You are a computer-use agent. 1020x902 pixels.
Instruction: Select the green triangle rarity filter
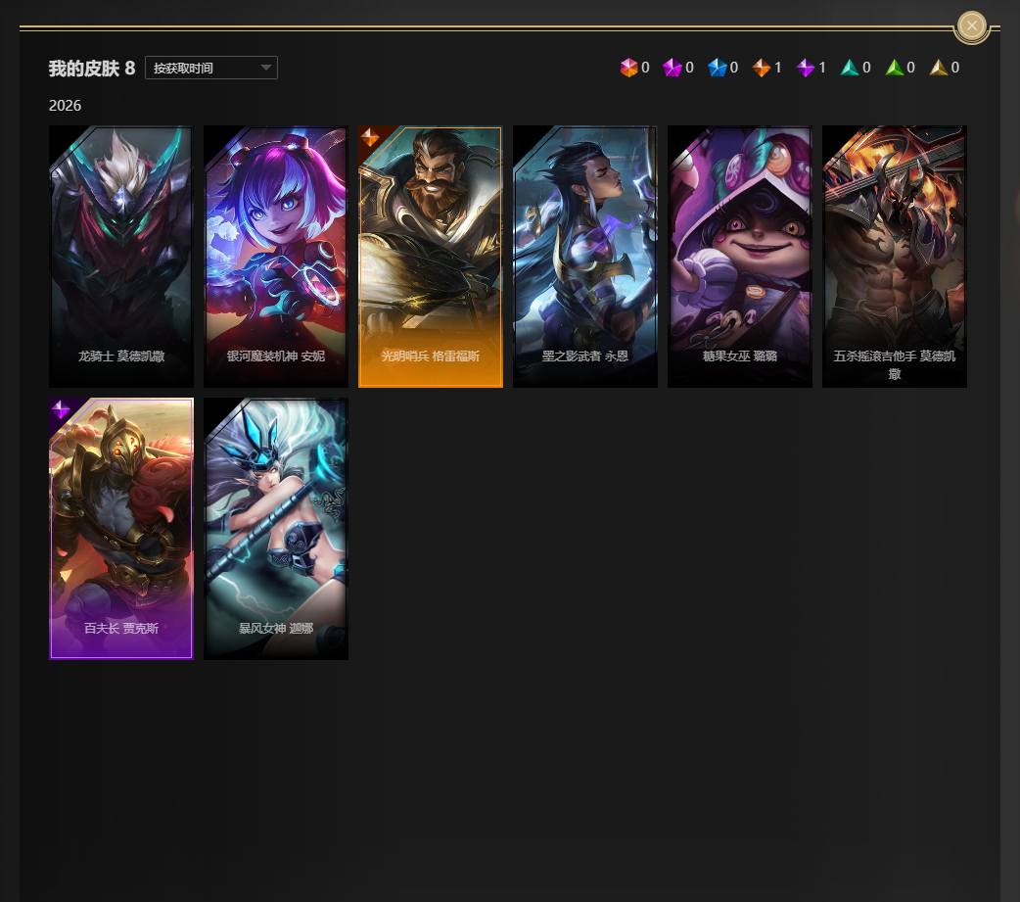(x=900, y=67)
